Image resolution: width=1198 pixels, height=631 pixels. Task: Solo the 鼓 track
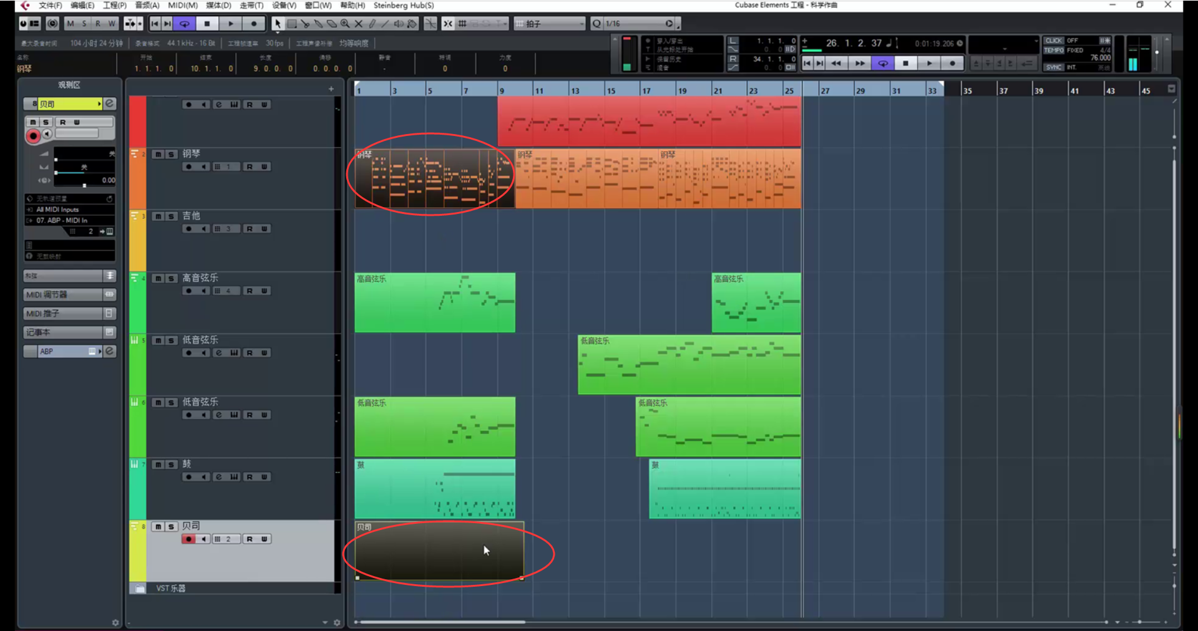pyautogui.click(x=171, y=465)
